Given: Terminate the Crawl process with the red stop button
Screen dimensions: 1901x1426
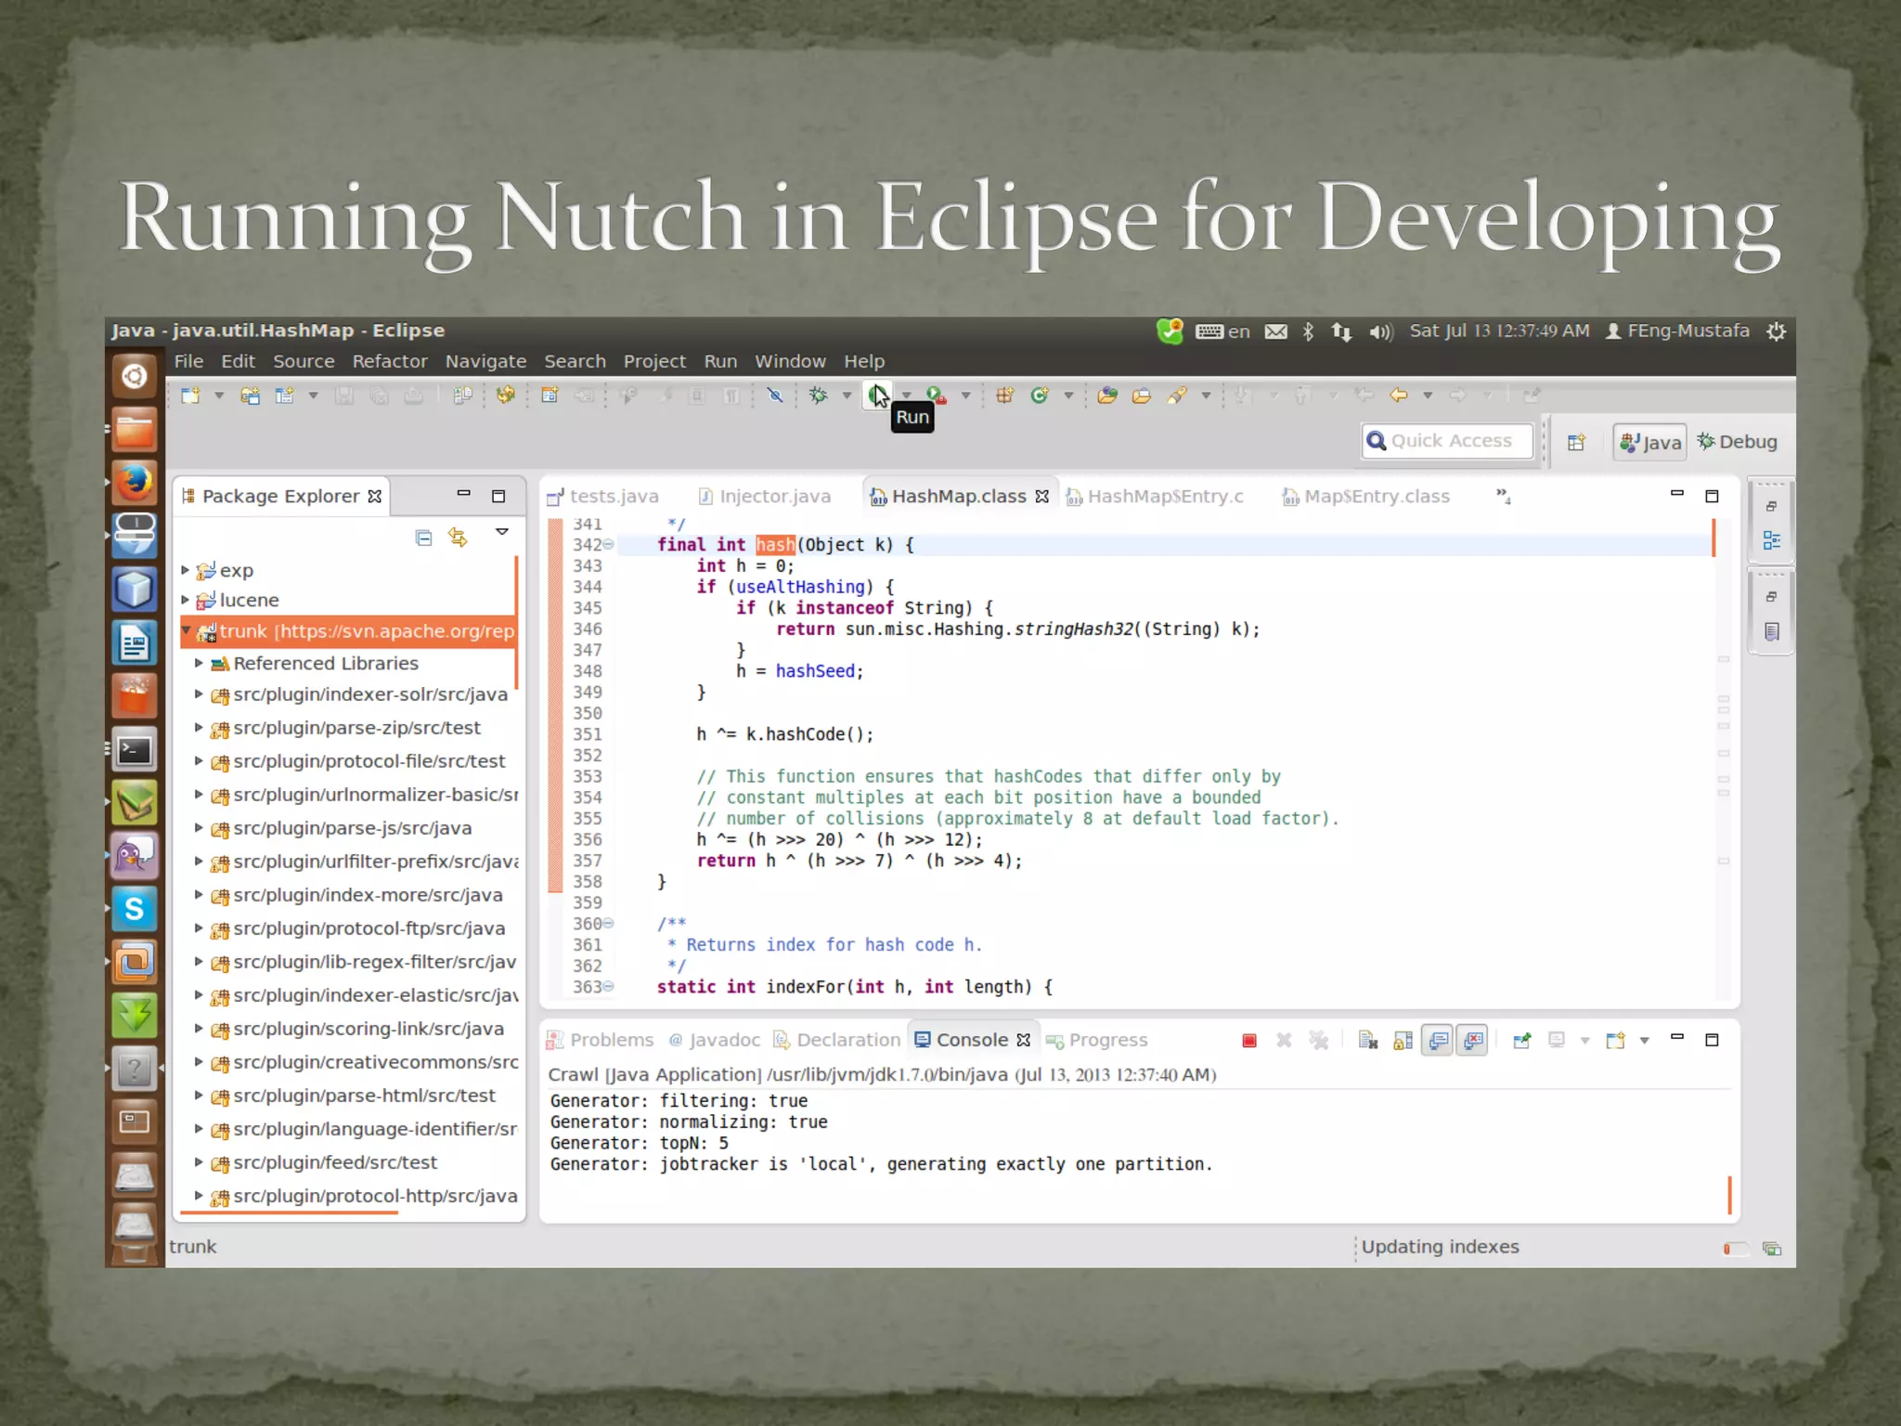Looking at the screenshot, I should pyautogui.click(x=1249, y=1041).
